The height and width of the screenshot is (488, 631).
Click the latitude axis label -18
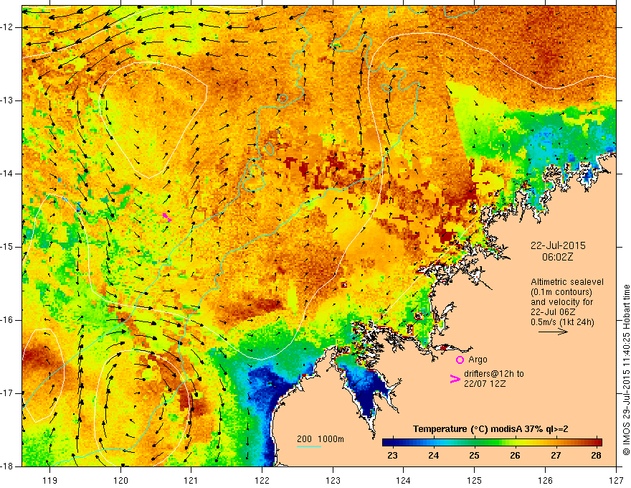[x=7, y=466]
